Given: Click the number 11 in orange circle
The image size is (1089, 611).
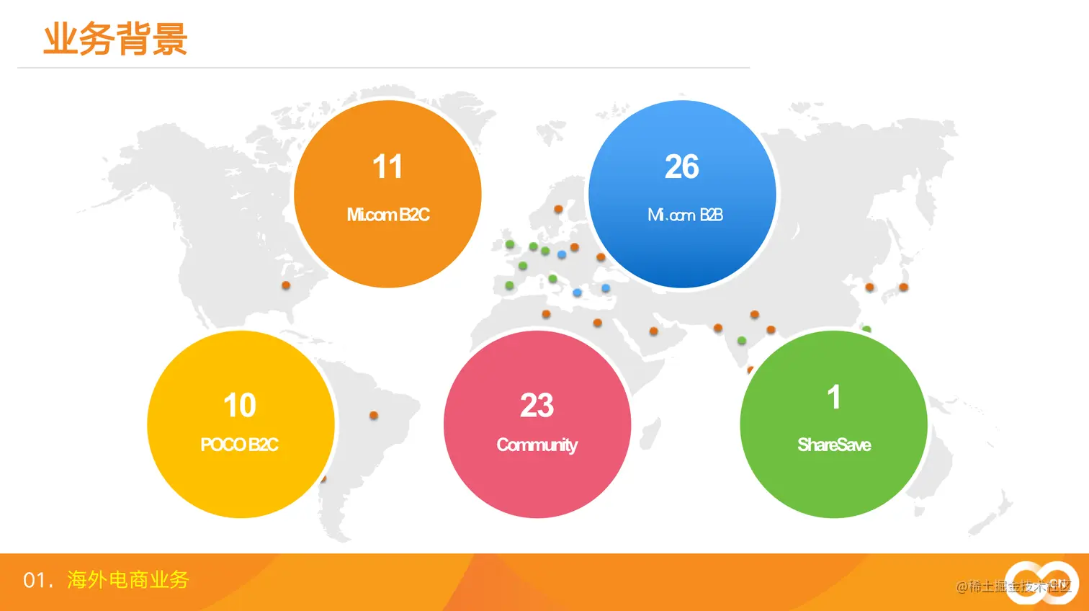Looking at the screenshot, I should (x=387, y=167).
